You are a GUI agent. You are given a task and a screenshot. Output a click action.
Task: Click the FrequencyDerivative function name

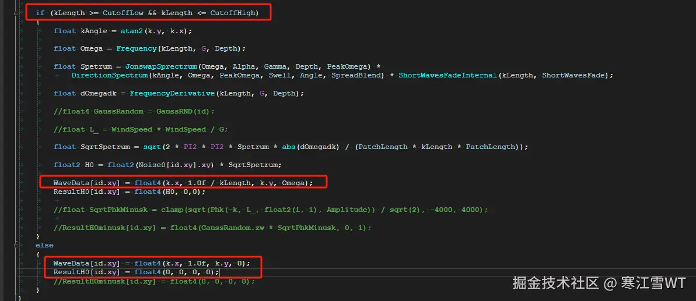[x=172, y=93]
